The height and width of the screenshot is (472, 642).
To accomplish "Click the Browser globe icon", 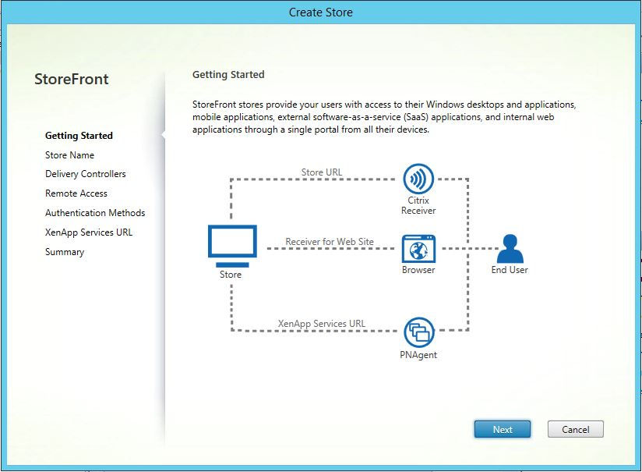I will pos(418,249).
